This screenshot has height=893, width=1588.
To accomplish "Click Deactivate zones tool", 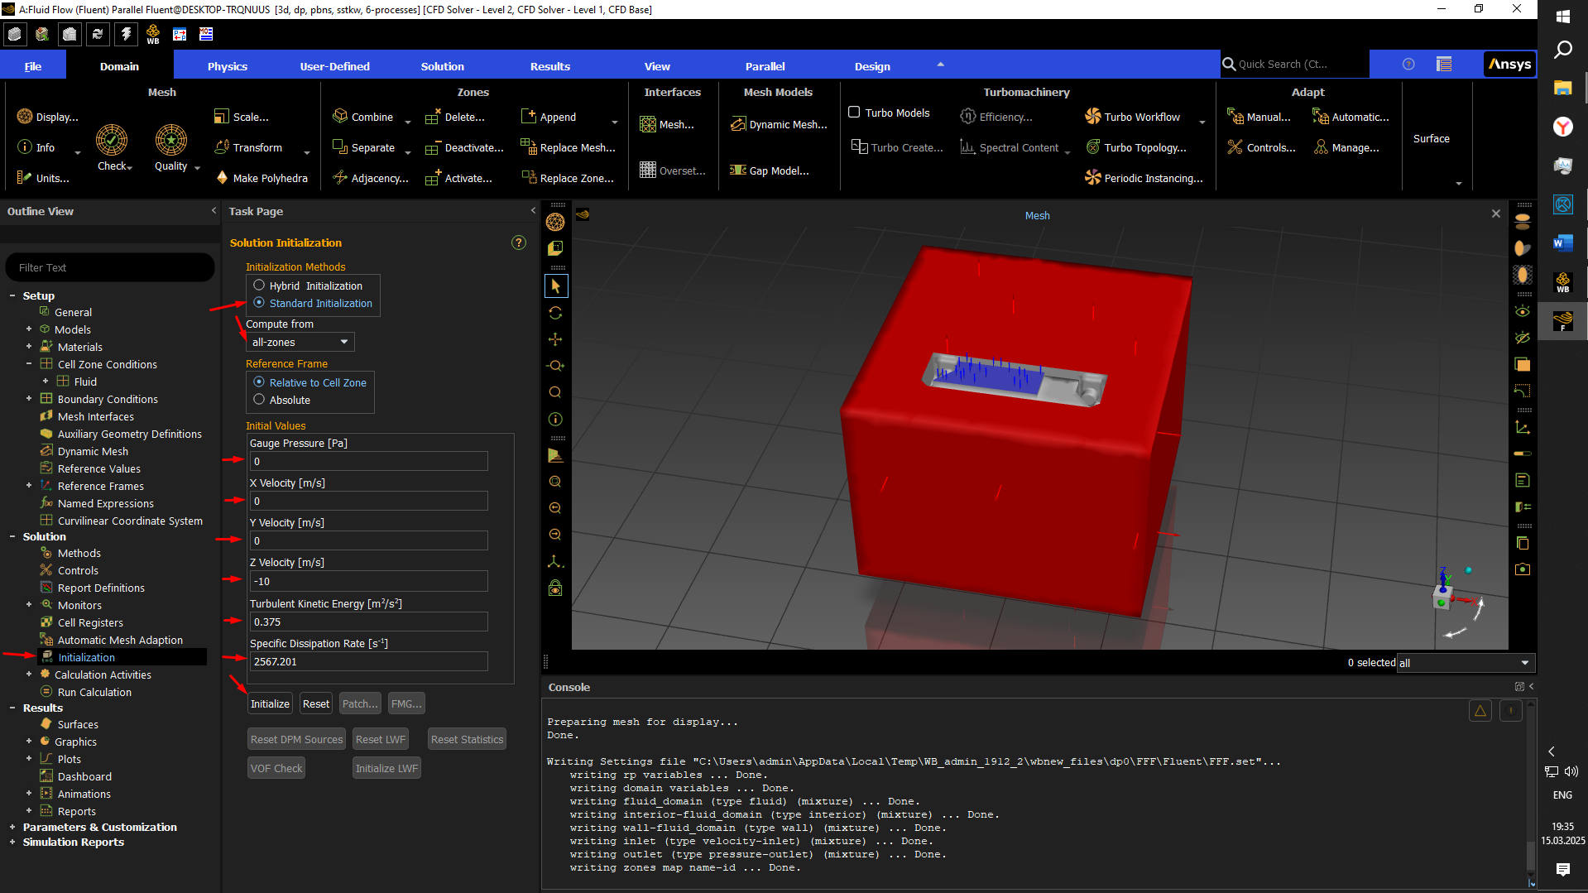I will (464, 147).
